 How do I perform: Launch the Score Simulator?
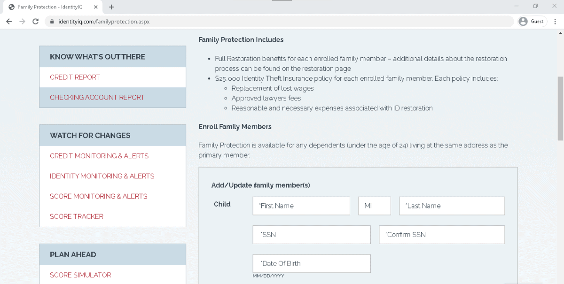click(x=80, y=275)
